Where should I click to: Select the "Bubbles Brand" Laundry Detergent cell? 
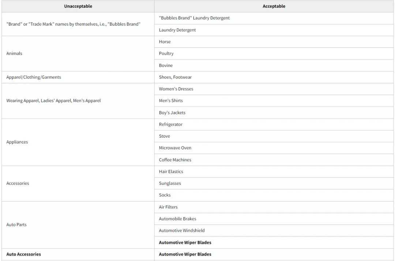pos(274,18)
